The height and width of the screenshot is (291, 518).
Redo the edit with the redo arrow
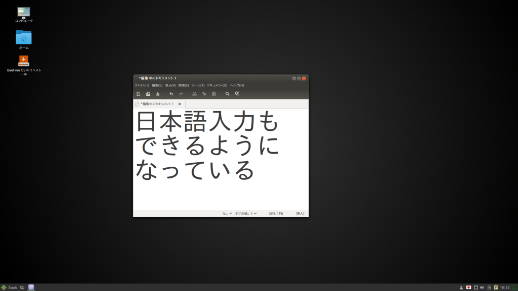pyautogui.click(x=181, y=94)
